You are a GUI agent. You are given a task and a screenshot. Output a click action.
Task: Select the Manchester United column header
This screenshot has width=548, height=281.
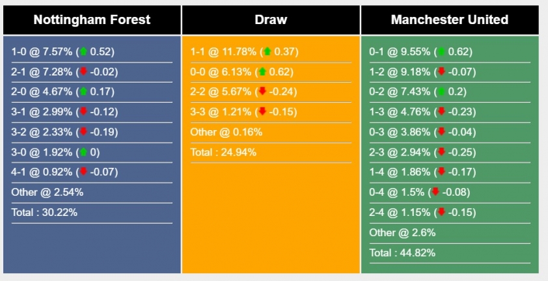coord(450,20)
